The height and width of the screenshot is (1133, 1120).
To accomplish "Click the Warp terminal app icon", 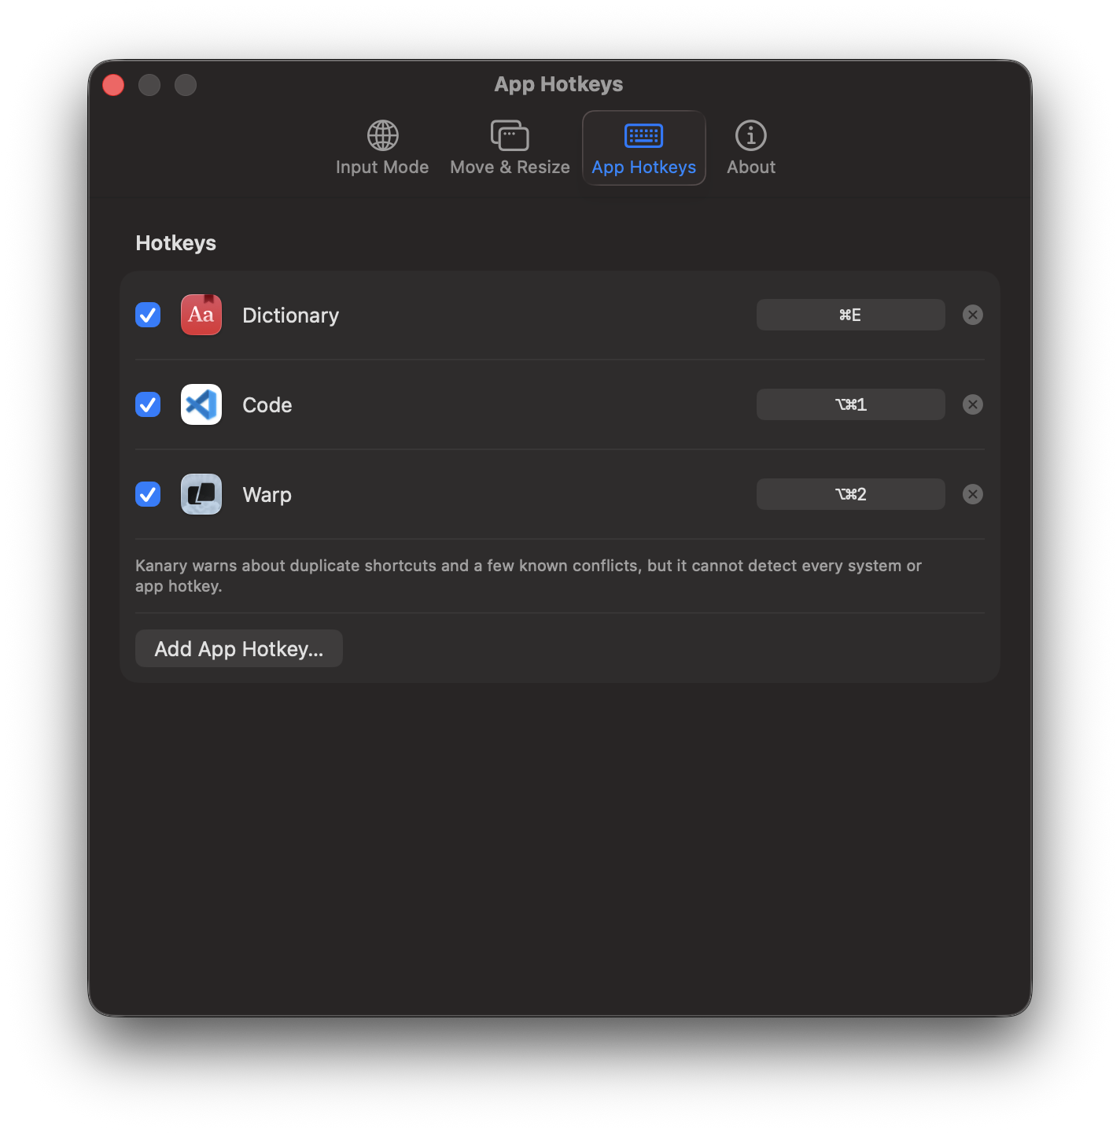I will click(201, 494).
